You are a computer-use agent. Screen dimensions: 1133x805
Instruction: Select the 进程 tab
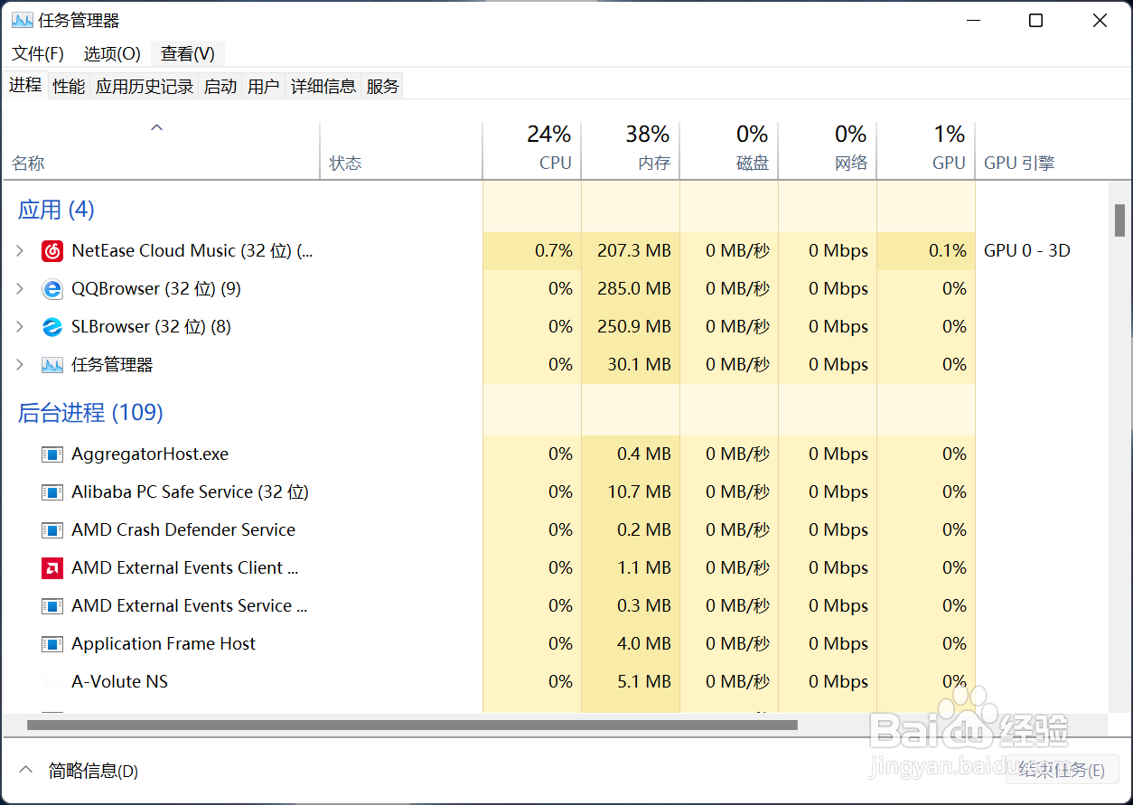pos(25,85)
